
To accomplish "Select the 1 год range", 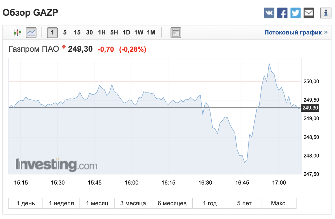I will tap(210, 203).
